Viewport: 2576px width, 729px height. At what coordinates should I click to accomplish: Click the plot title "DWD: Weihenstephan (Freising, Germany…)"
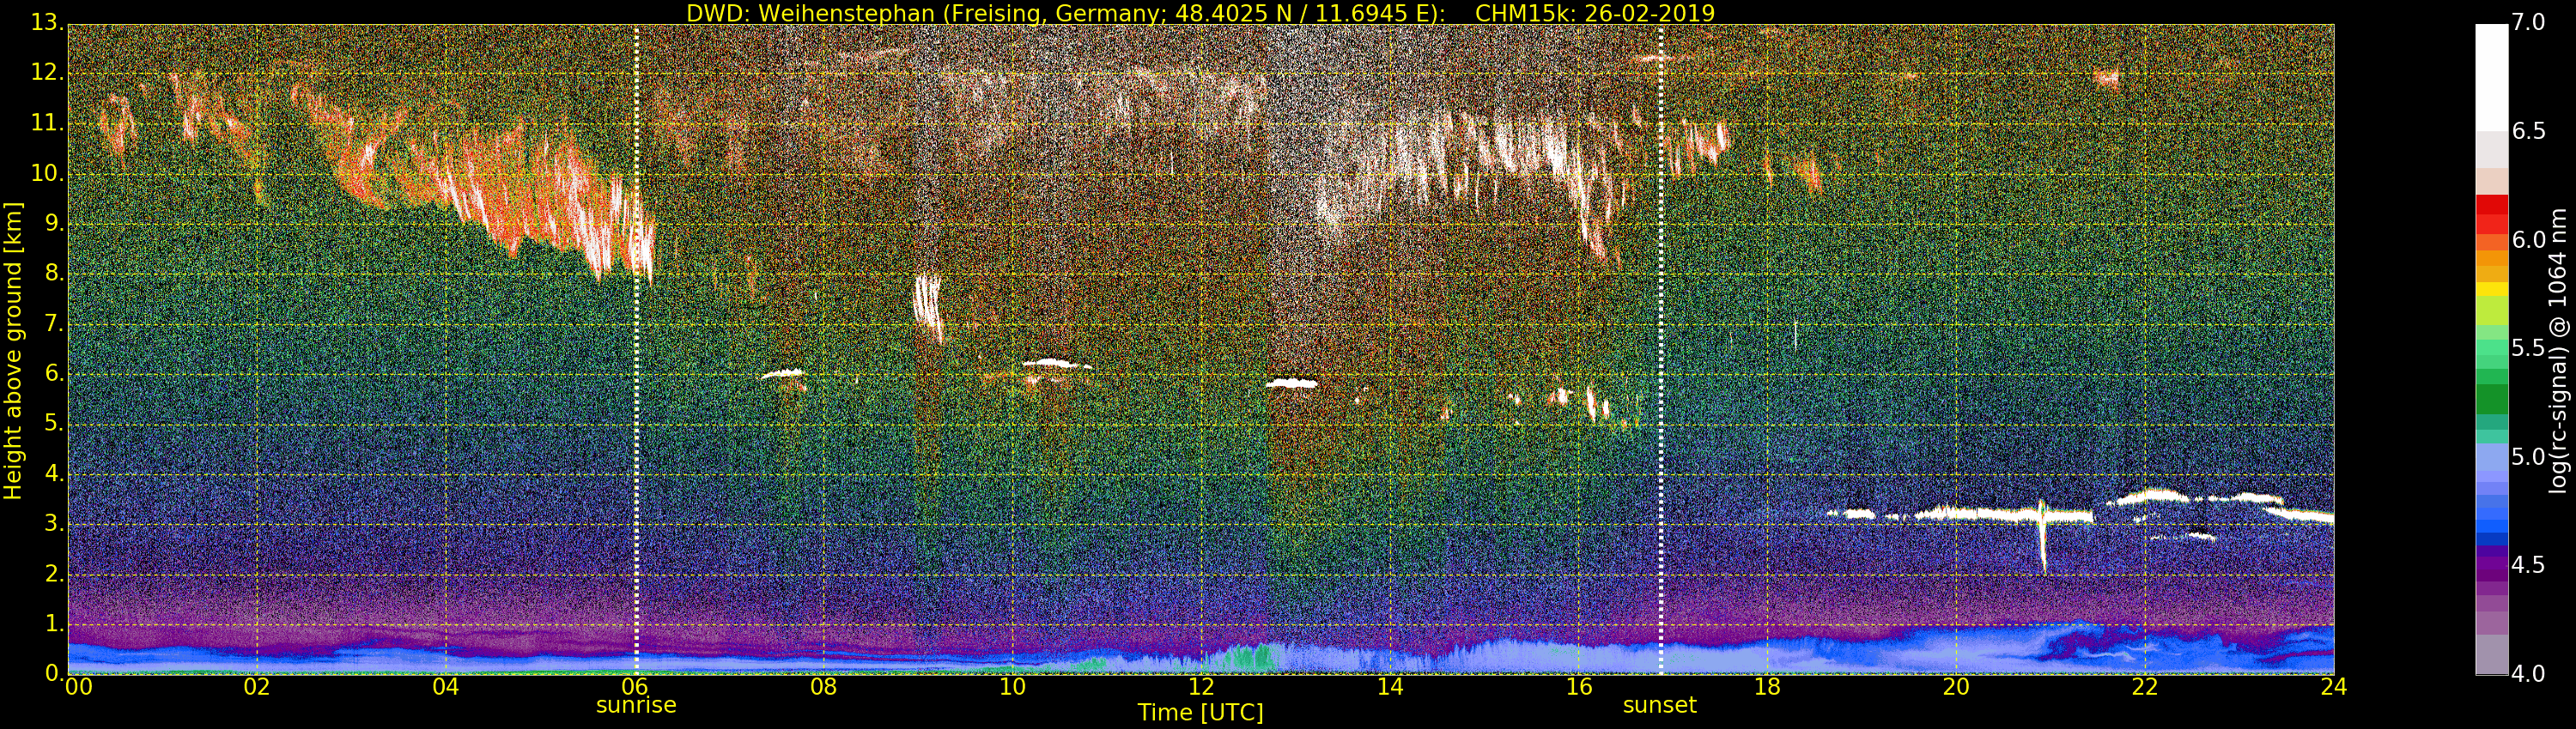point(1200,13)
